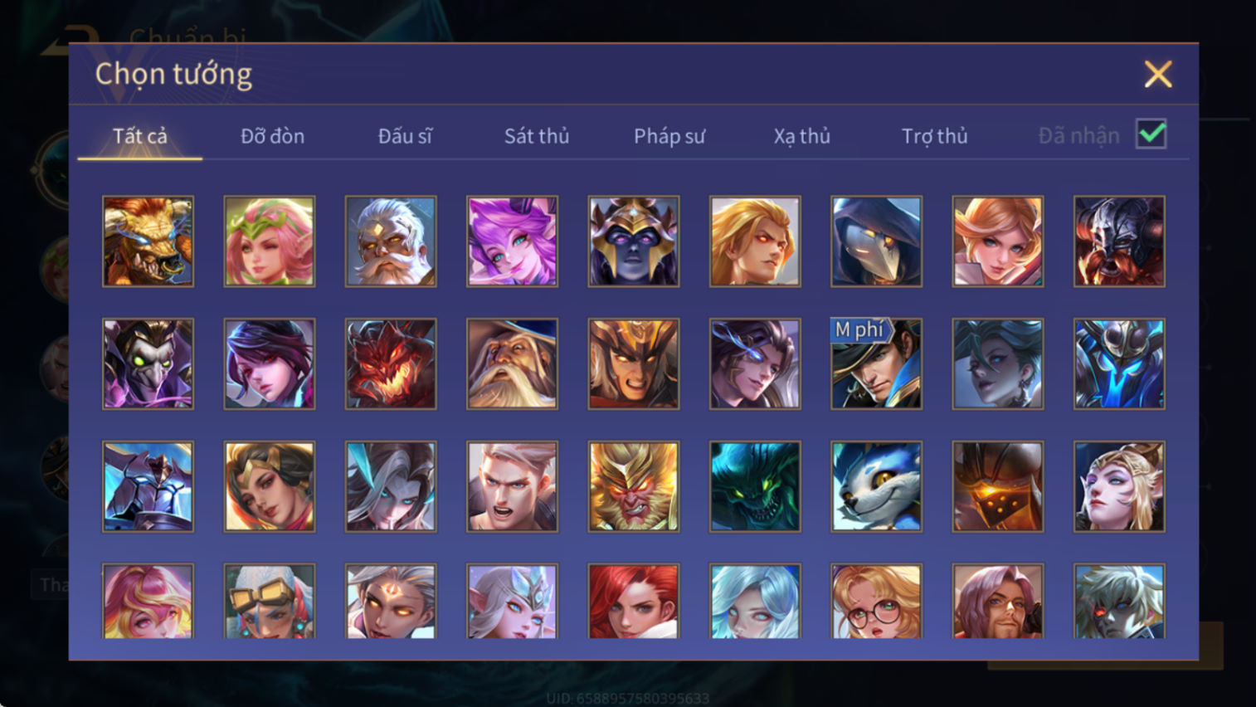1256x707 pixels.
Task: Toggle the 'Đã nhận' checkbox
Action: coord(1151,134)
